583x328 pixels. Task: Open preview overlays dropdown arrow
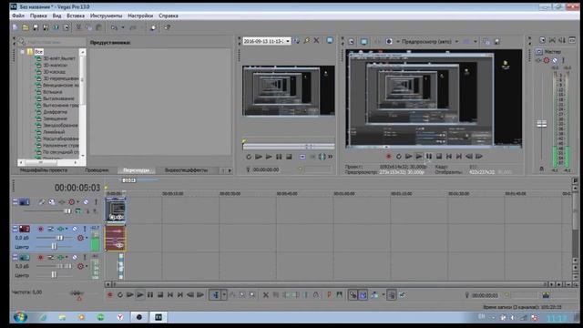pyautogui.click(x=476, y=42)
